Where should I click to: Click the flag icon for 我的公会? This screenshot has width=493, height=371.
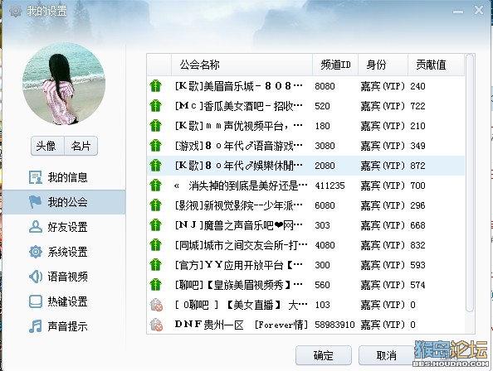click(x=35, y=202)
